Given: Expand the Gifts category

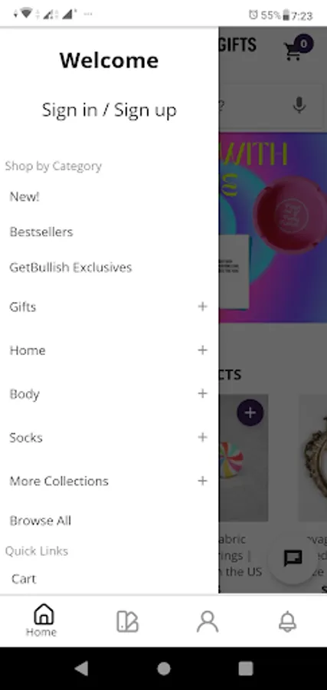Looking at the screenshot, I should (x=202, y=306).
